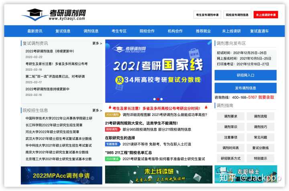
Task: Open 中国科学技术大学2022年公共事务学院硕士研 link
Action: [x=59, y=118]
